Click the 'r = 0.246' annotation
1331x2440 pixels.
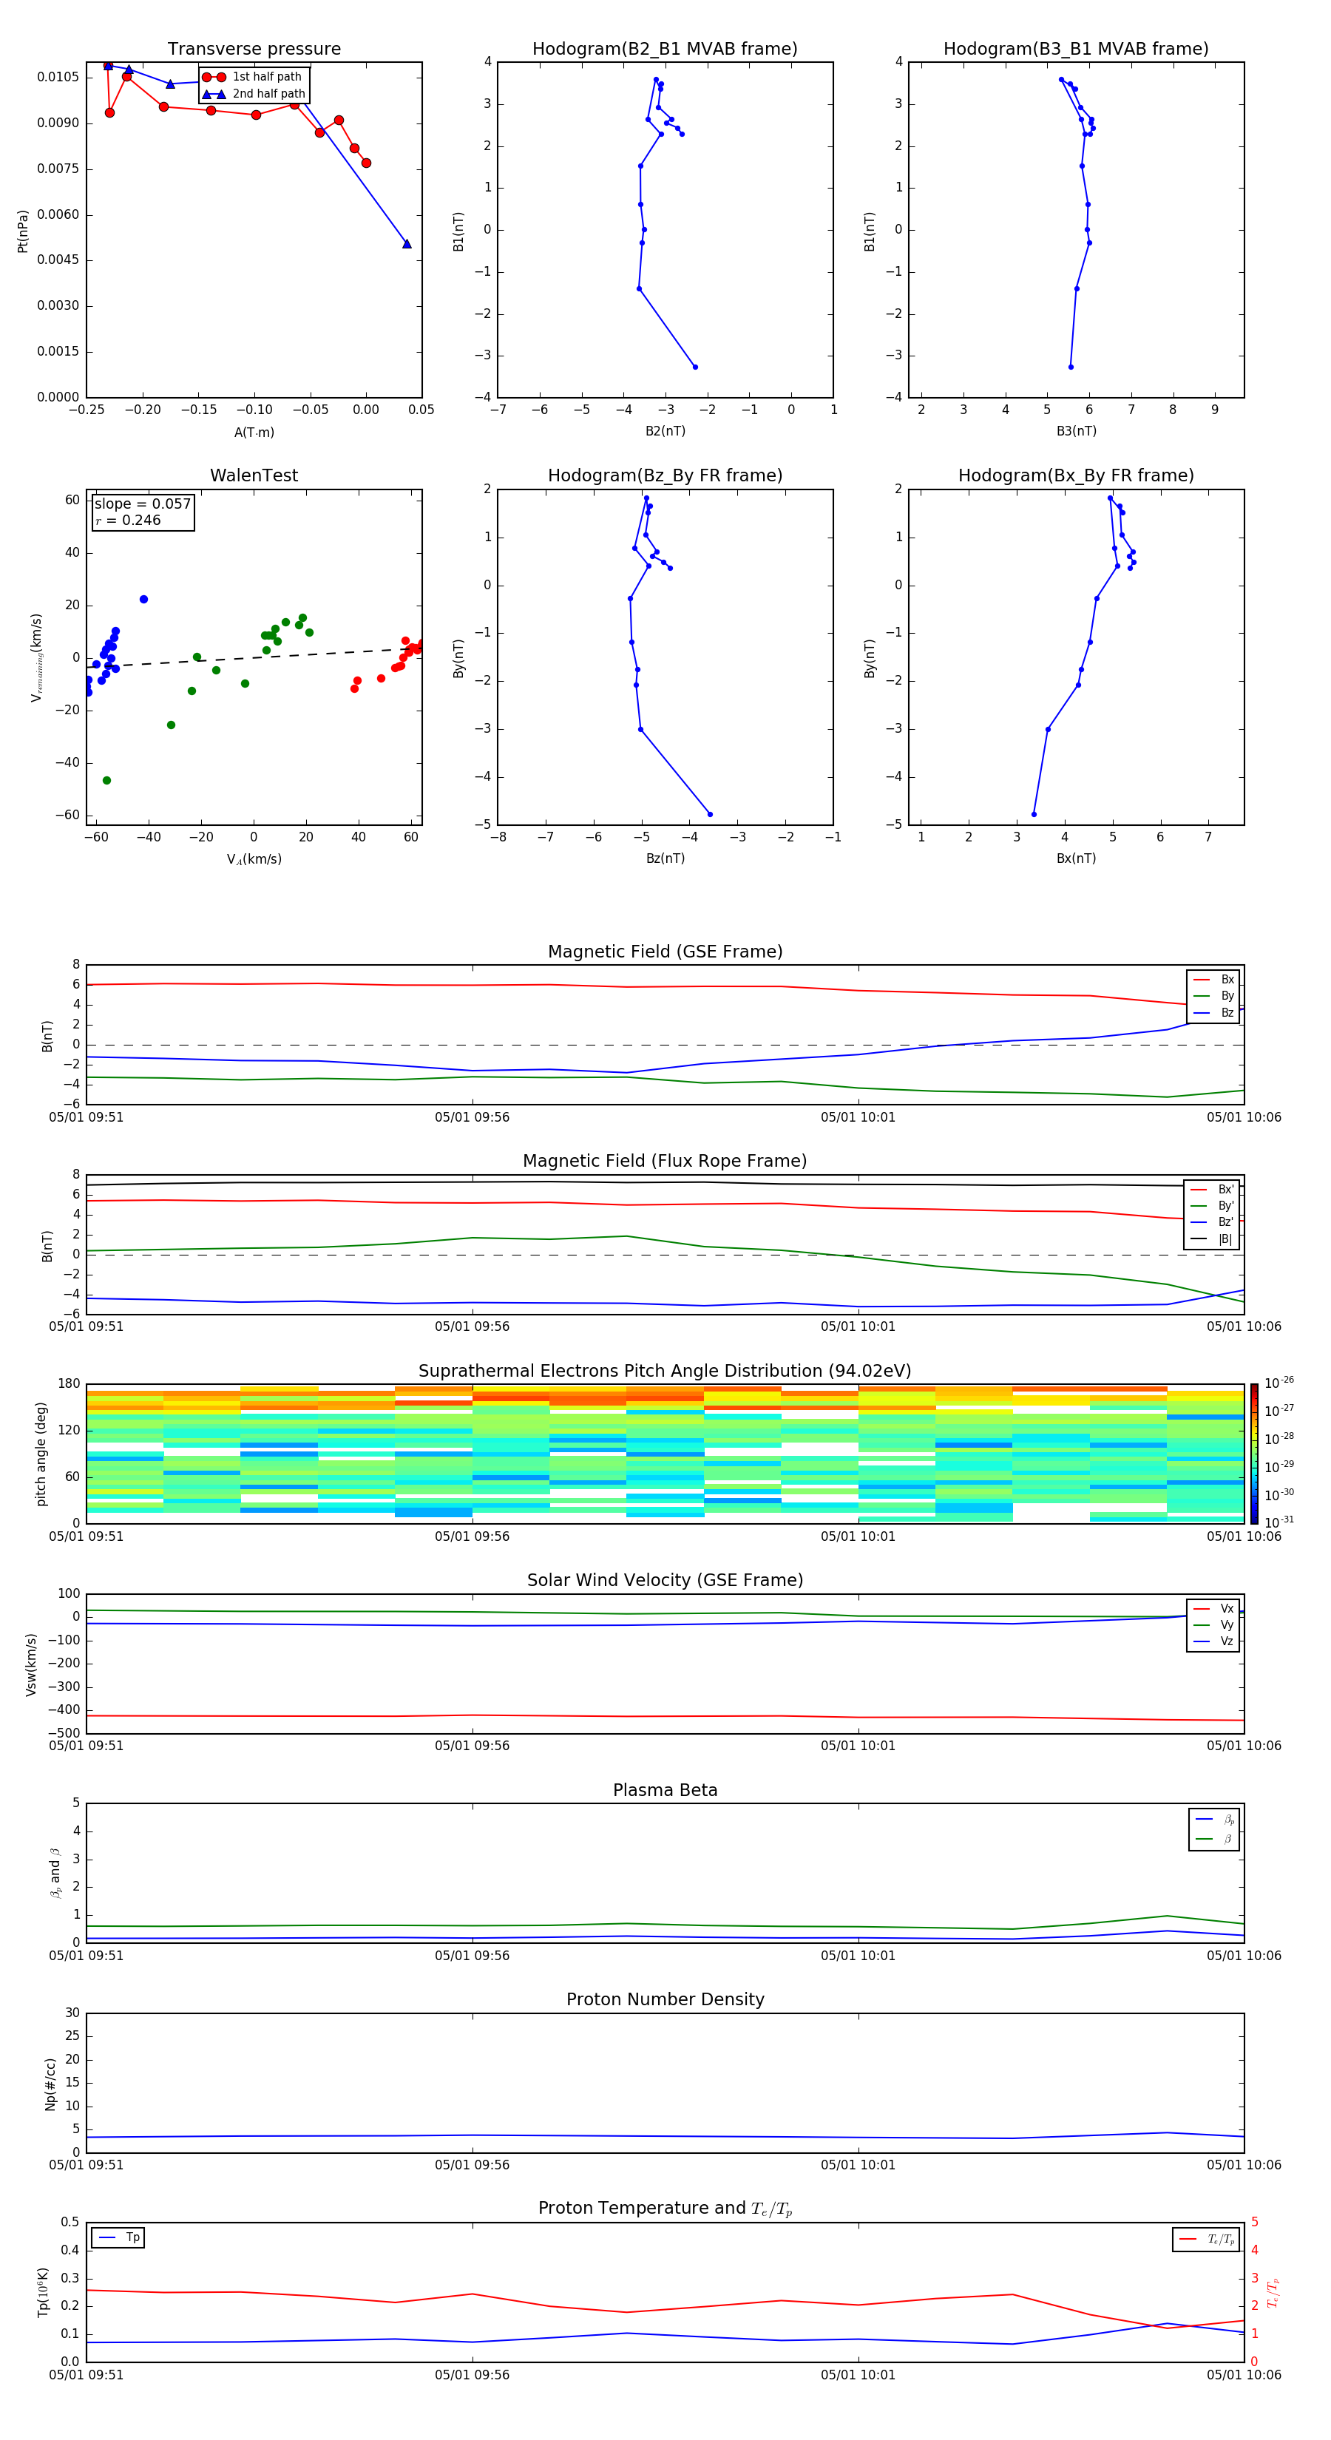tap(128, 520)
